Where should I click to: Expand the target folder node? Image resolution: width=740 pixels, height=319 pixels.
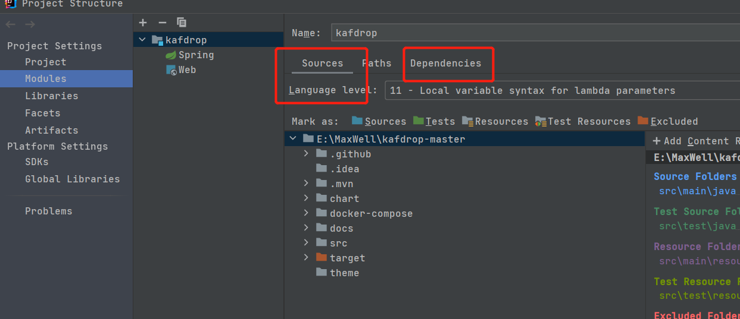(x=306, y=258)
